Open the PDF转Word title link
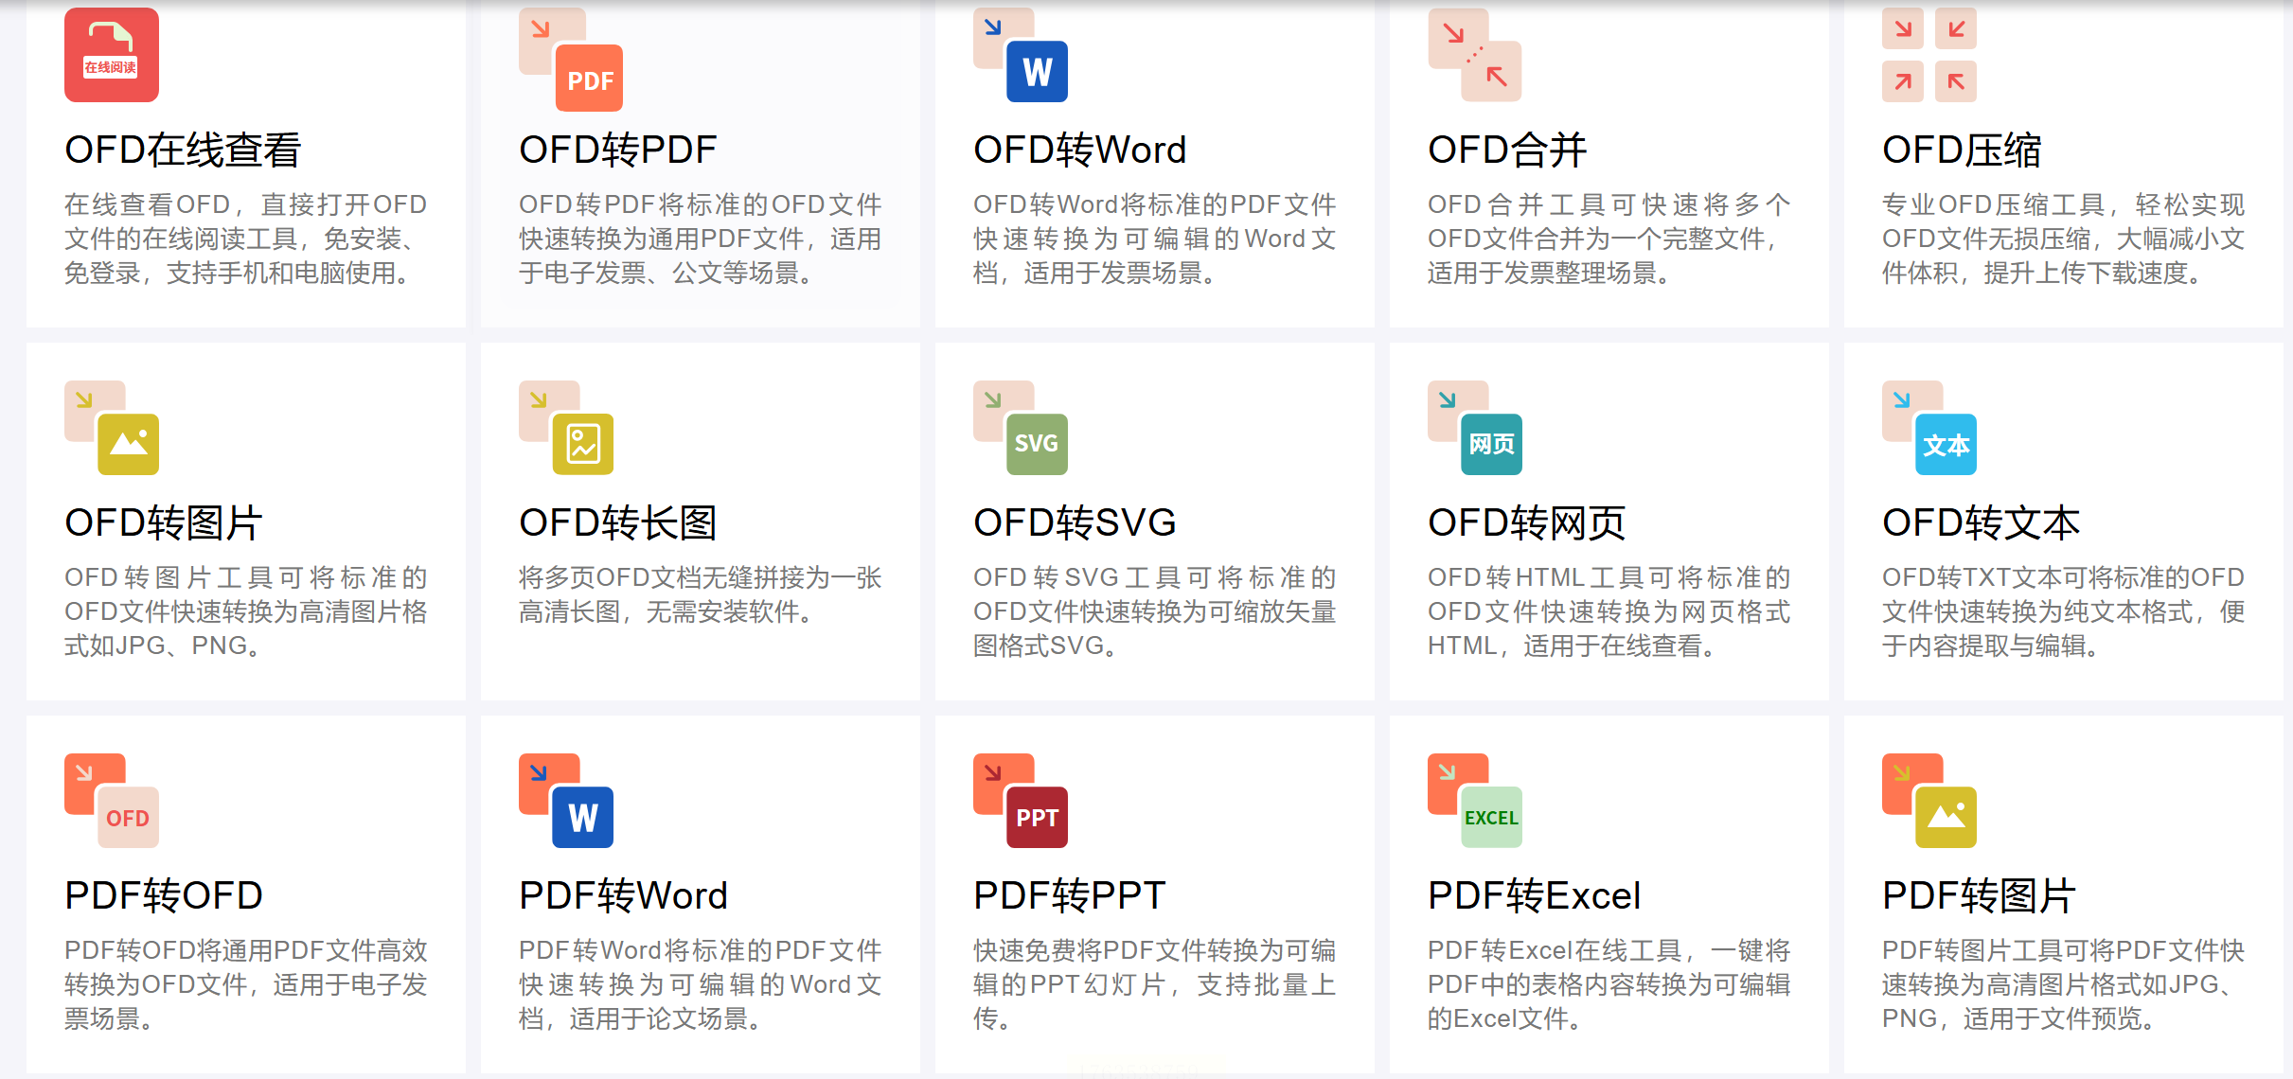Image resolution: width=2293 pixels, height=1079 pixels. tap(623, 895)
